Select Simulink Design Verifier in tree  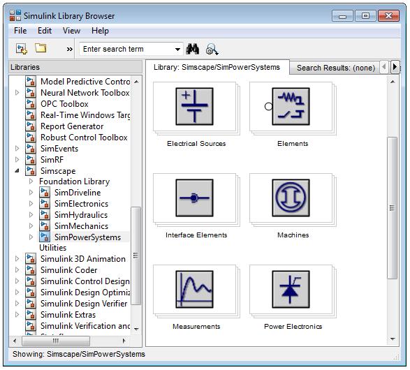click(x=84, y=304)
